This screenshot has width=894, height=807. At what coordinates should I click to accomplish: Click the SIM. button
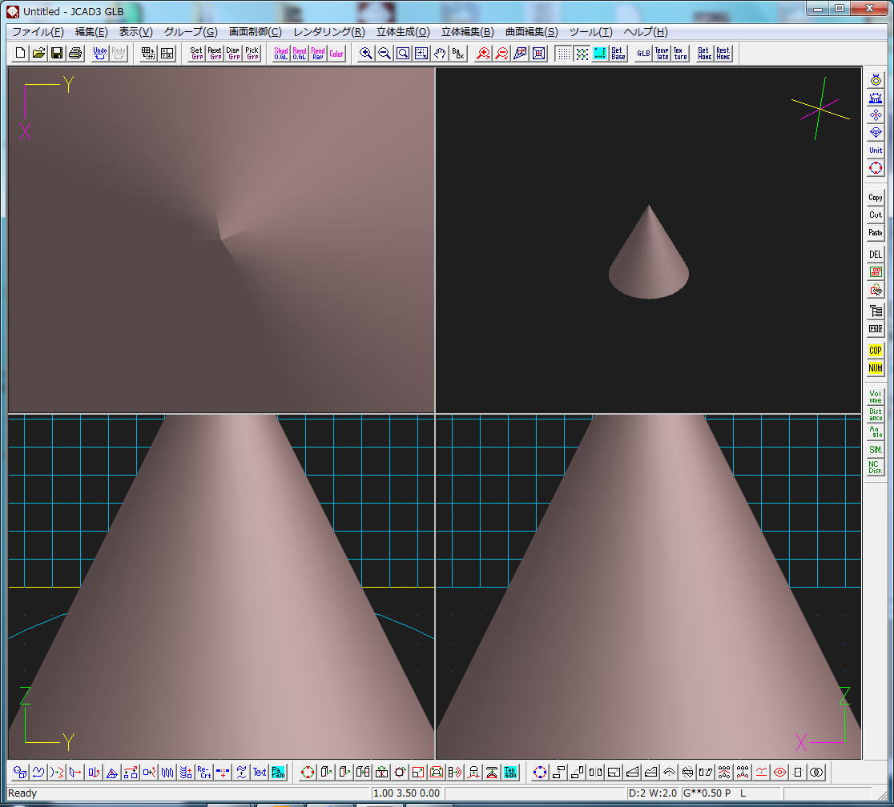[x=876, y=450]
